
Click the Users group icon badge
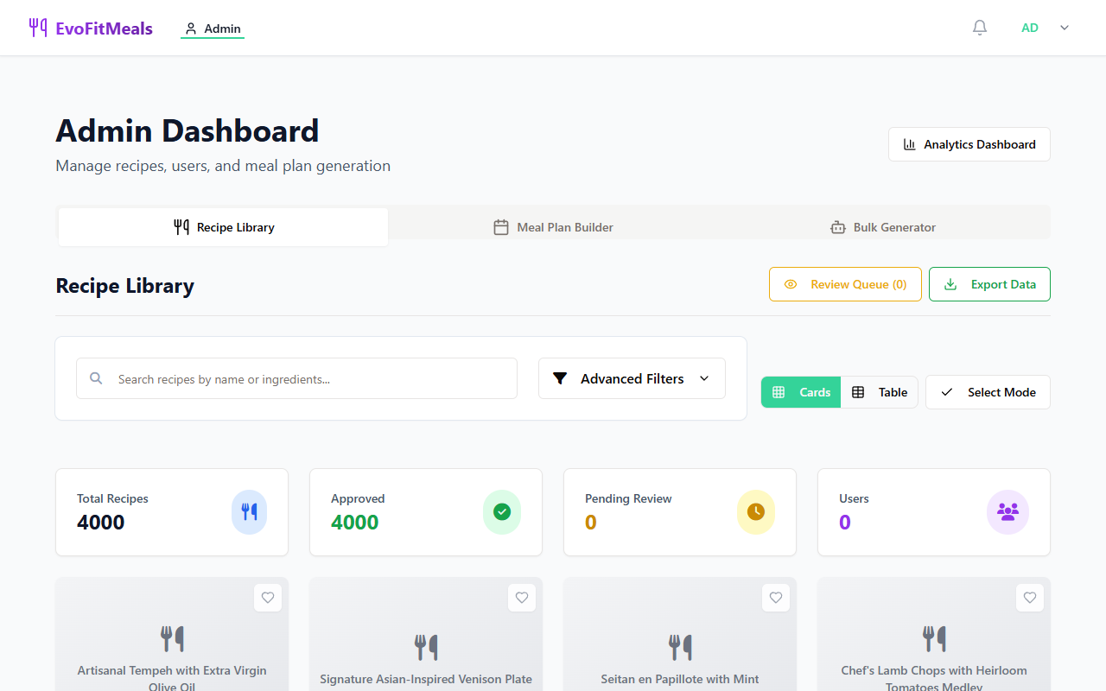[x=1007, y=511]
